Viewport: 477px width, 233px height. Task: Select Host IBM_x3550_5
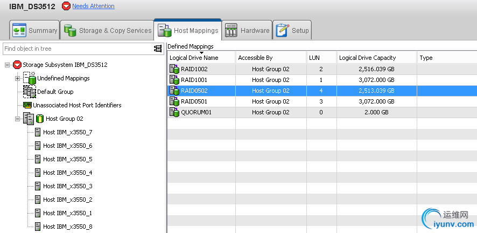coord(67,159)
